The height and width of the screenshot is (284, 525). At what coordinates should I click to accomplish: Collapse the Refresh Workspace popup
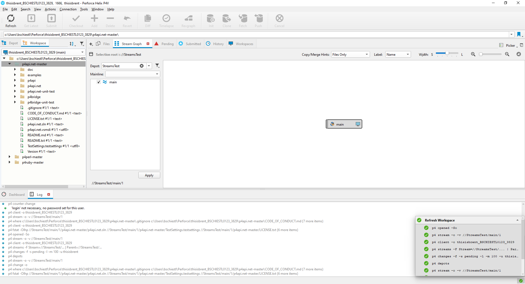click(517, 220)
